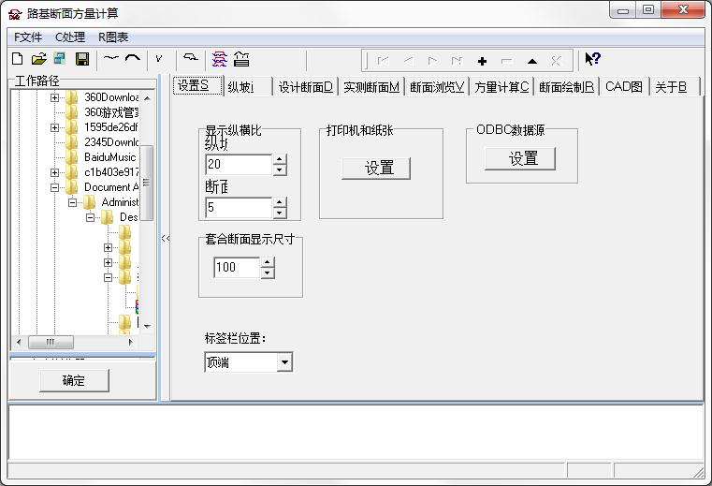Click the tree horizontal scroll right arrow

[x=131, y=342]
